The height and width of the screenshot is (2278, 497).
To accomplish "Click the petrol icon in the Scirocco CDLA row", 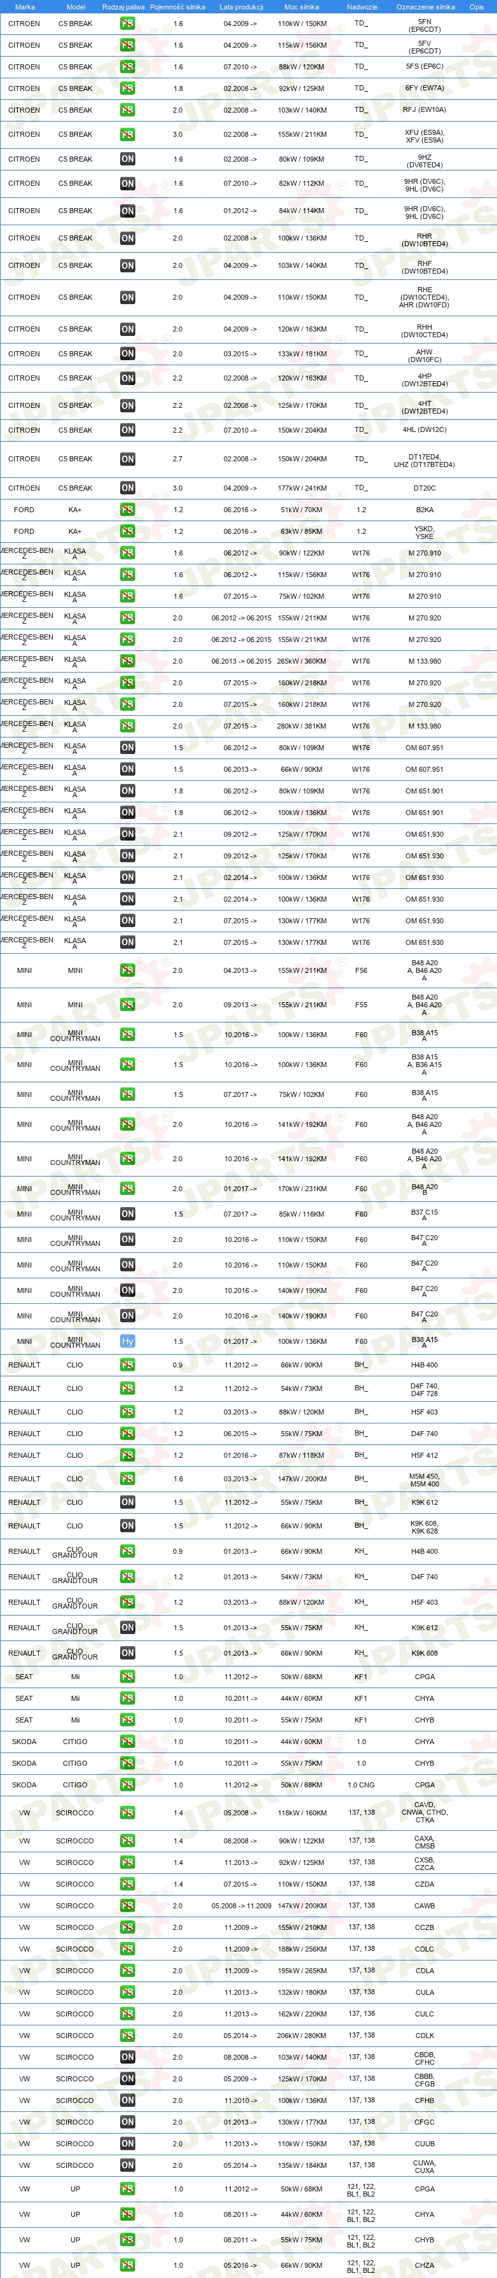I will pos(127,1970).
